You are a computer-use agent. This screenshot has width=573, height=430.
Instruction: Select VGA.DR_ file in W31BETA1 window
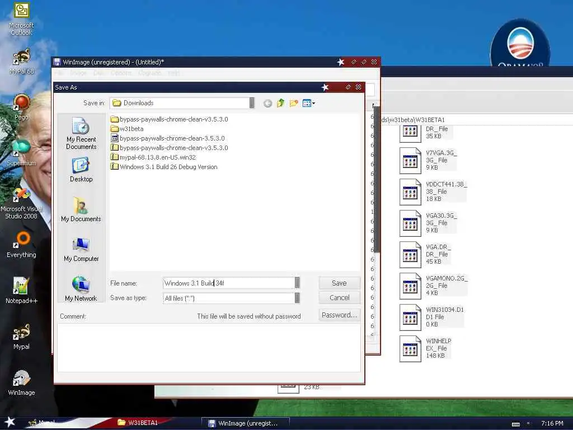tap(425, 255)
